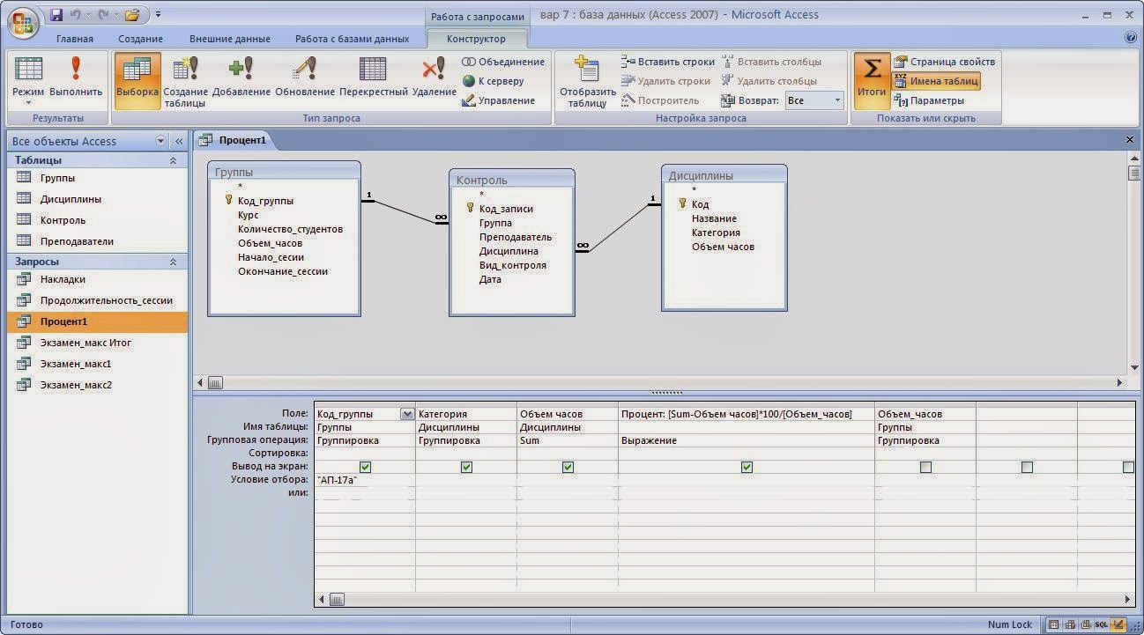Open the Все объекты Access dropdown
The height and width of the screenshot is (635, 1144).
point(160,141)
